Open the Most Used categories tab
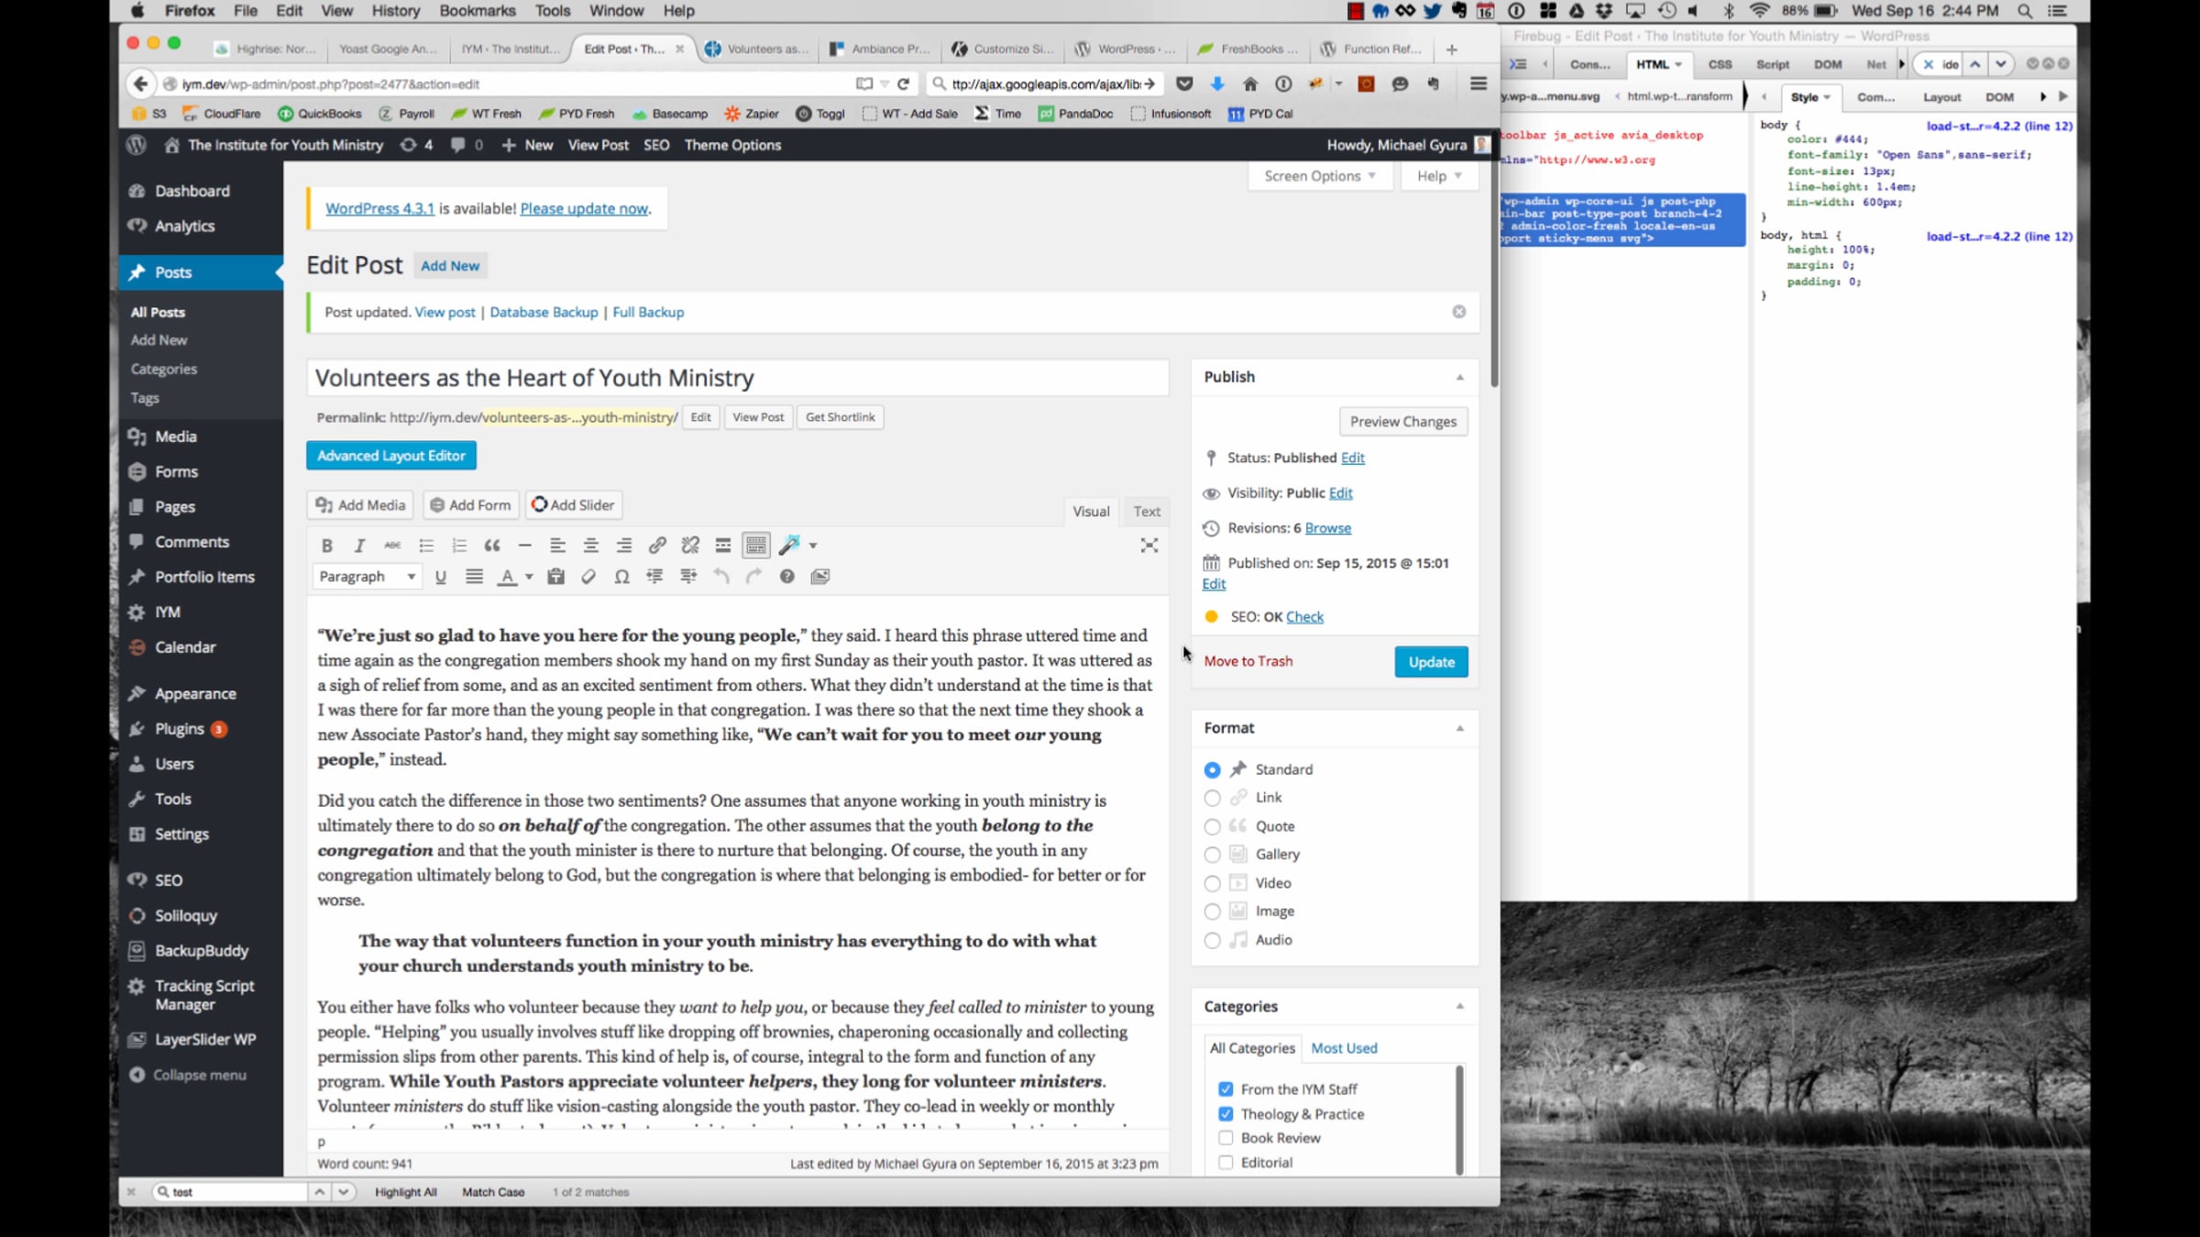Screen dimensions: 2200x1237 tap(1344, 1048)
